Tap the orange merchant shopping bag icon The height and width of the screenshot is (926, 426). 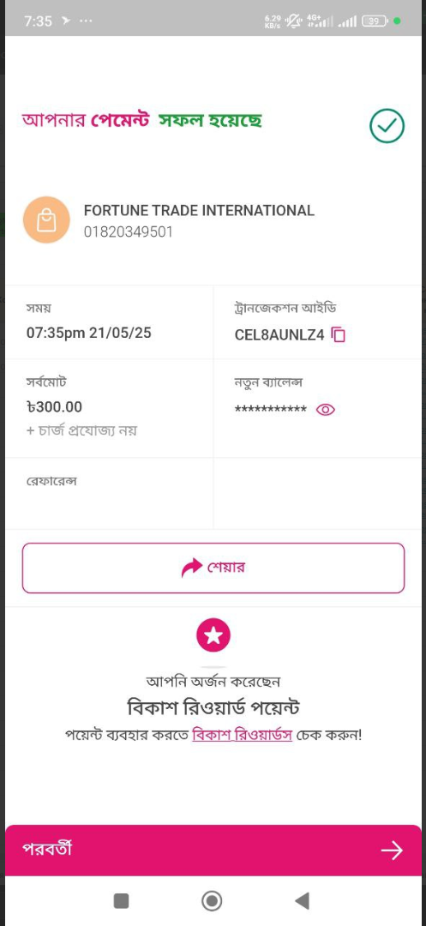[x=46, y=219]
